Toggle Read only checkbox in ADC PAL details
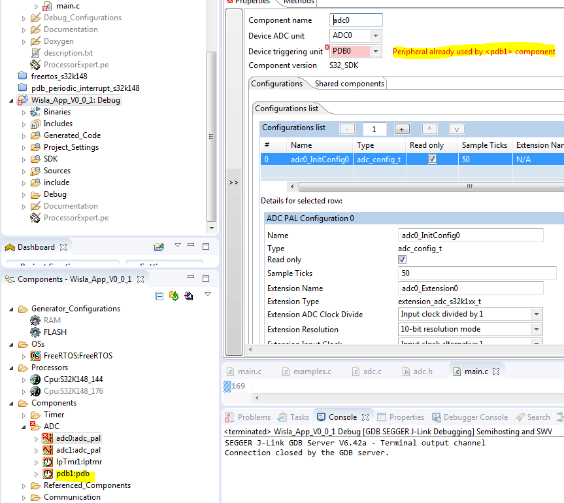Screen dimensions: 564x503 pyautogui.click(x=402, y=259)
